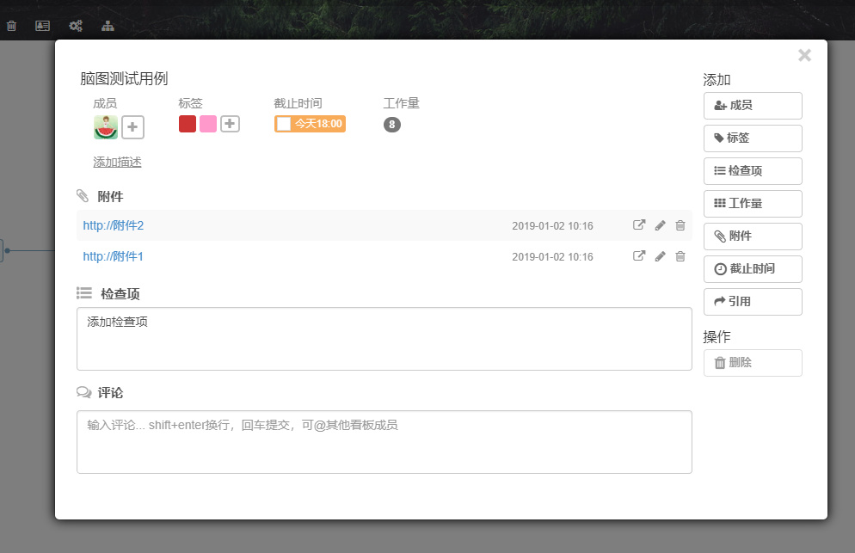Viewport: 855px width, 553px height.
Task: Focus the 添加检查项 input box
Action: [384, 339]
